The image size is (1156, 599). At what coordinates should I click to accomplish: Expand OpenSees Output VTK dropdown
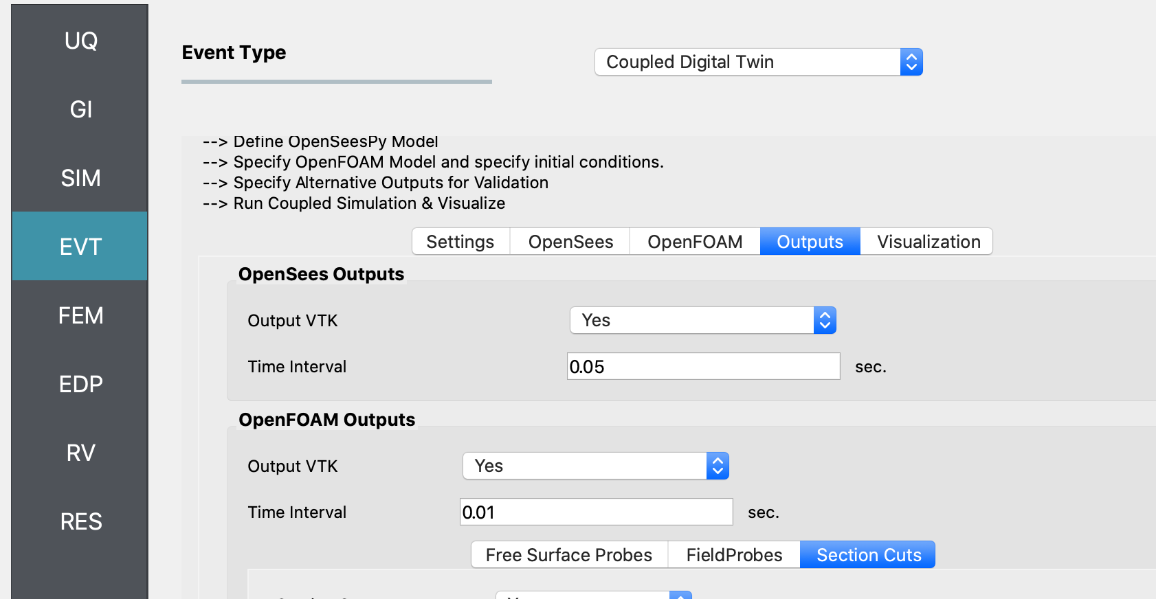pyautogui.click(x=703, y=320)
